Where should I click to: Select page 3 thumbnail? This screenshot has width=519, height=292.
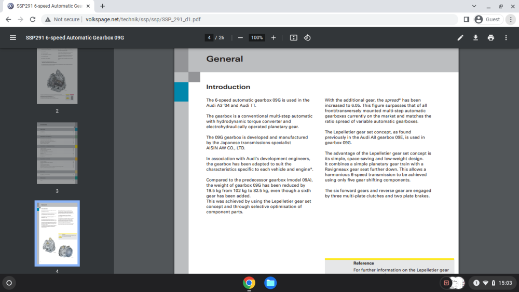click(x=57, y=153)
